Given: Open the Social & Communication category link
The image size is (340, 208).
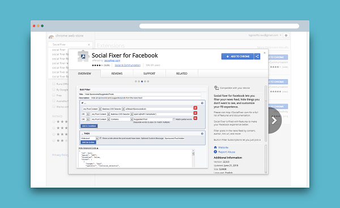Looking at the screenshot, I should 127,65.
